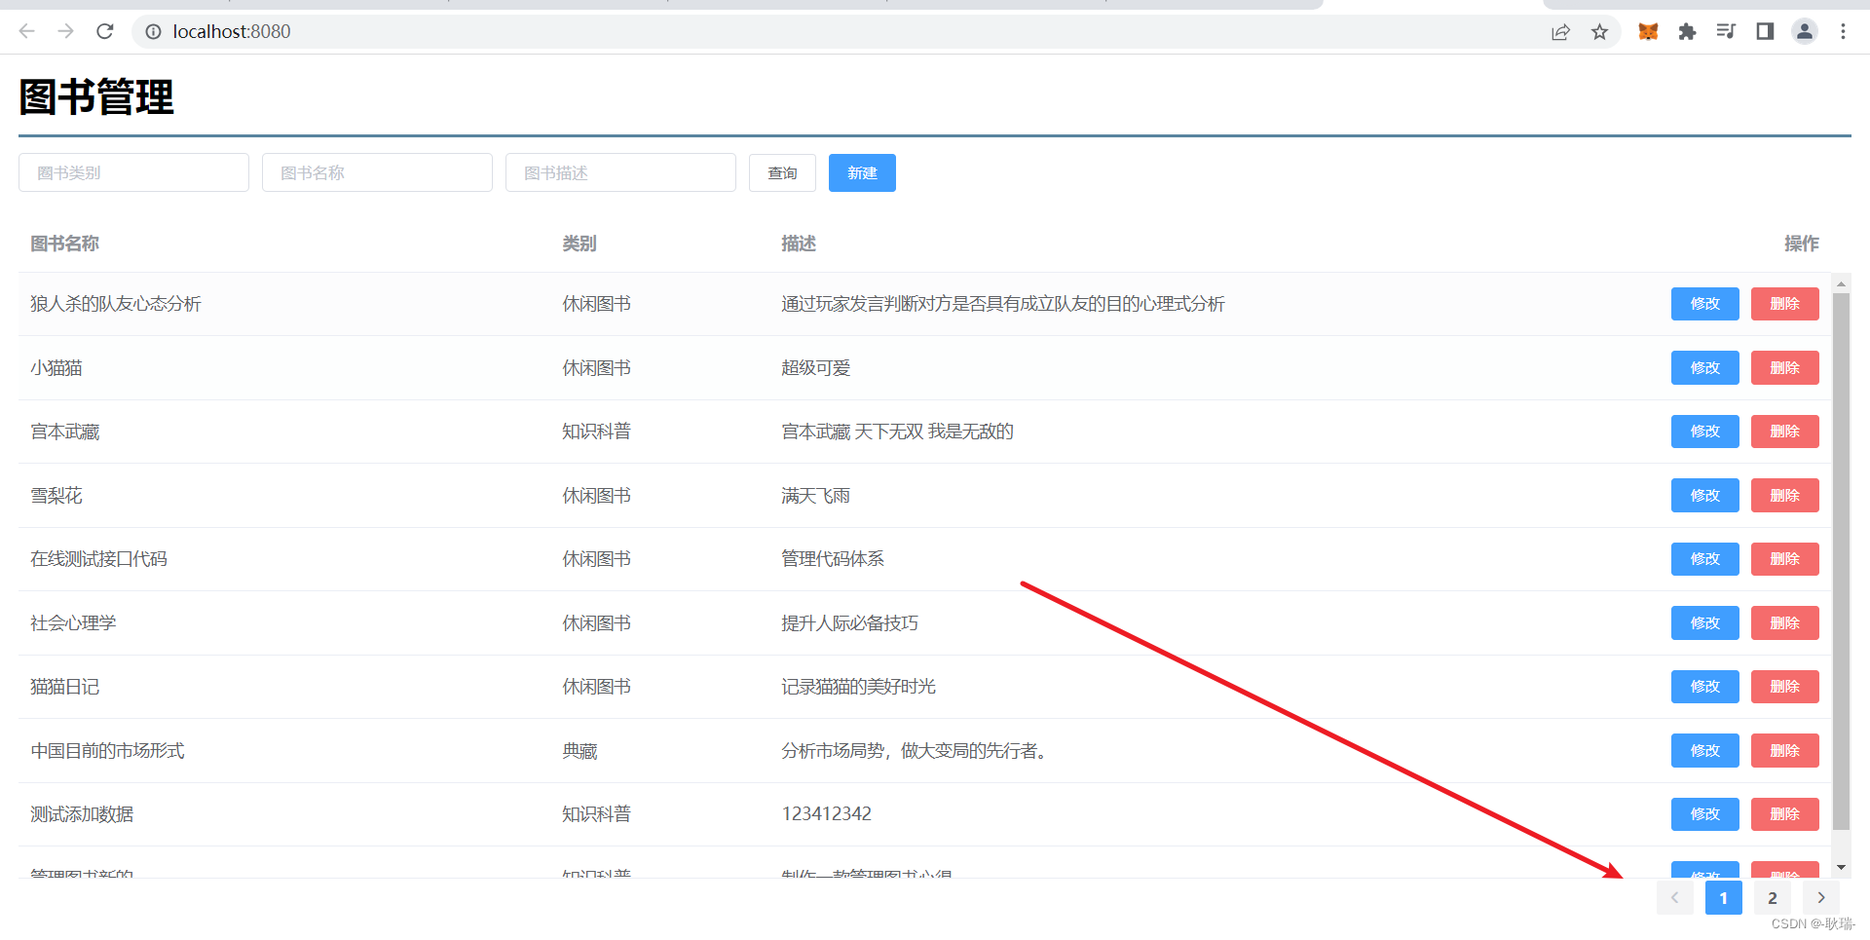Image resolution: width=1870 pixels, height=940 pixels.
Task: Focus the 图书名称 search field
Action: (x=377, y=172)
